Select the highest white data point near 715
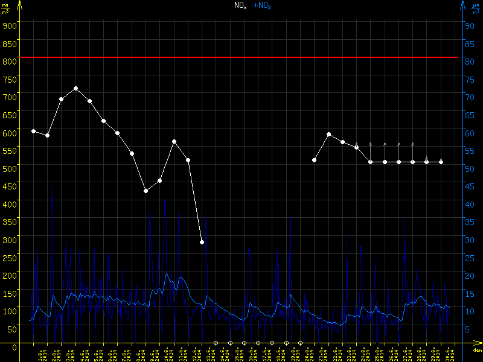483x362 pixels. [75, 89]
